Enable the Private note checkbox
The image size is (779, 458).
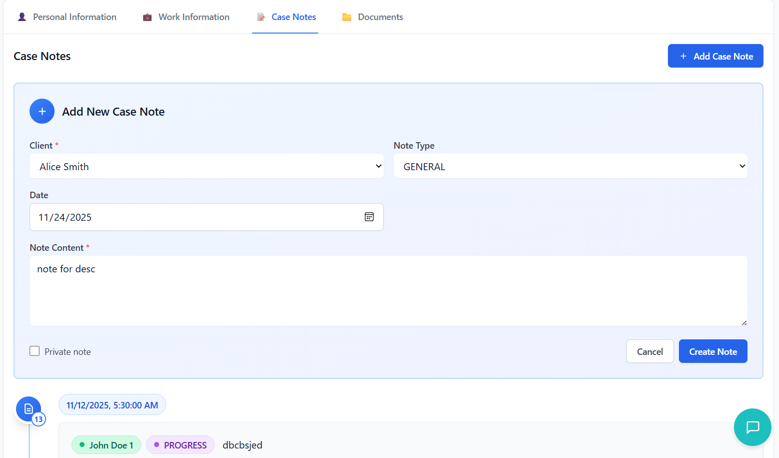click(x=35, y=351)
